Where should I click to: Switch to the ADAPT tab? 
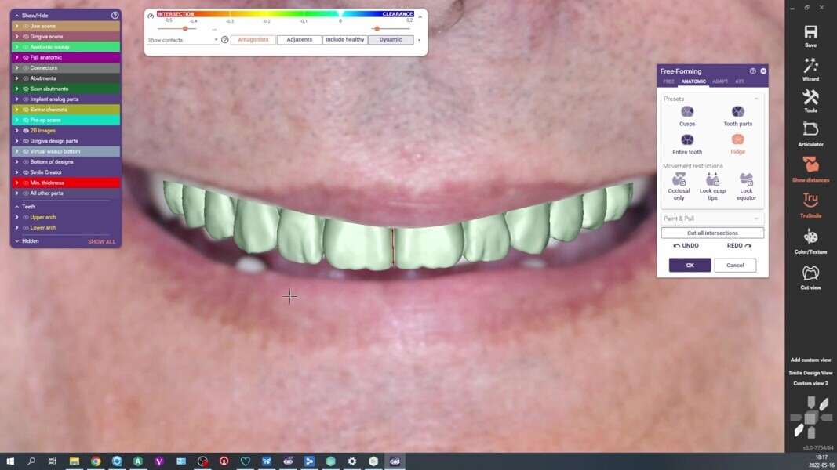720,81
